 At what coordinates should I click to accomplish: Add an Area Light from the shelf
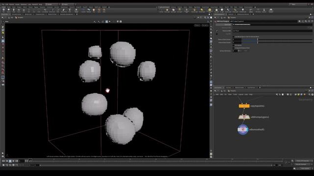click(180, 10)
